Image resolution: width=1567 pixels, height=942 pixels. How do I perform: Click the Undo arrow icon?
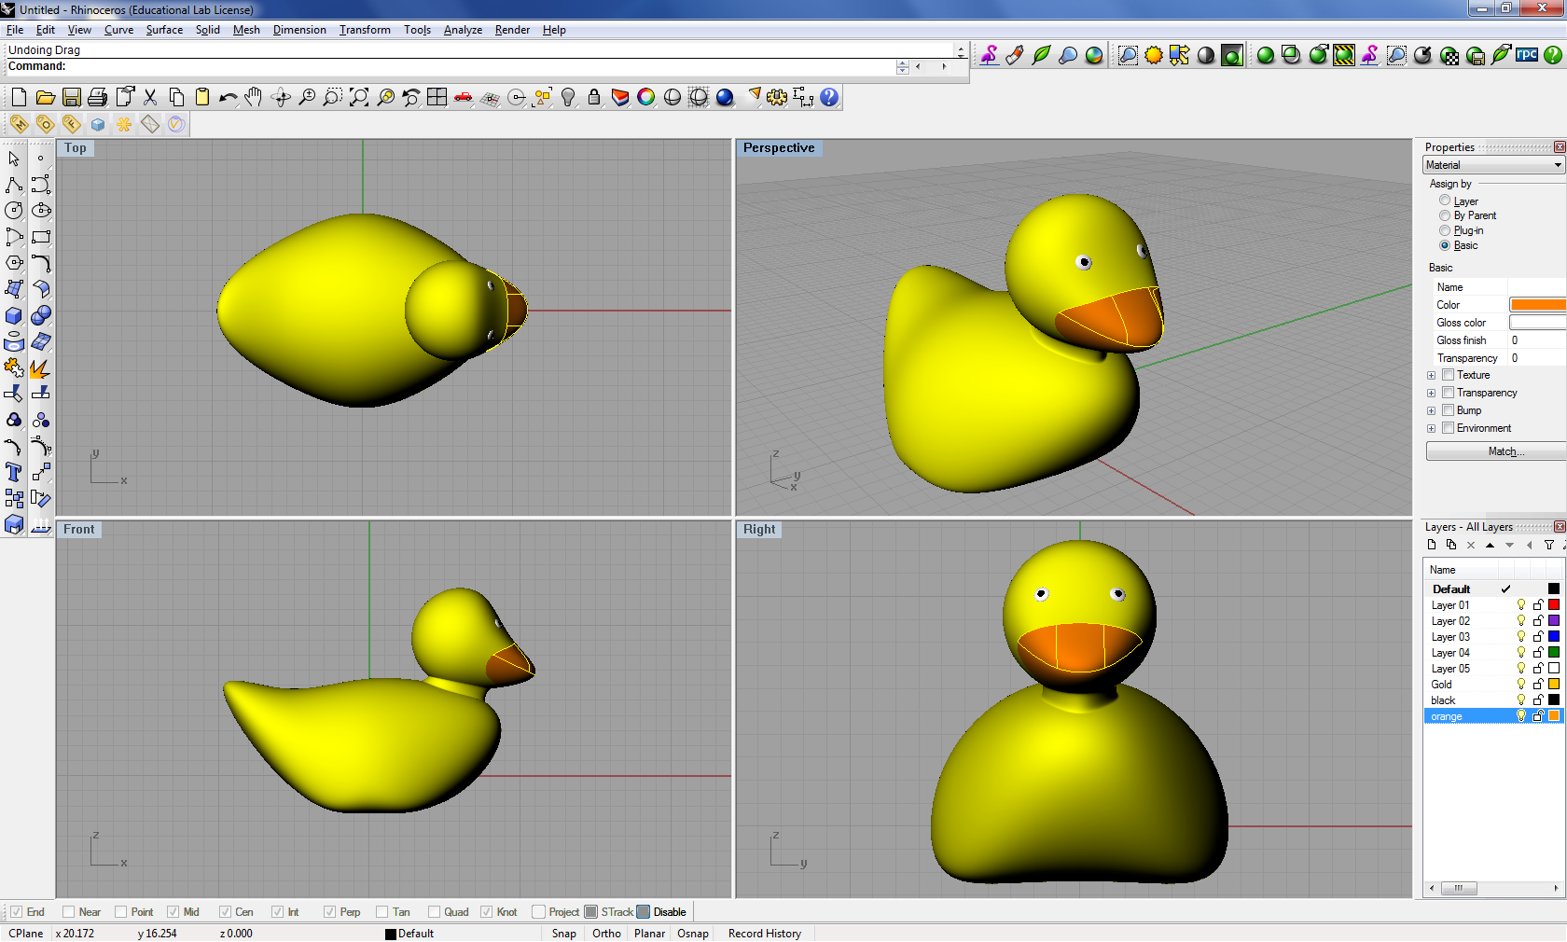pos(228,97)
